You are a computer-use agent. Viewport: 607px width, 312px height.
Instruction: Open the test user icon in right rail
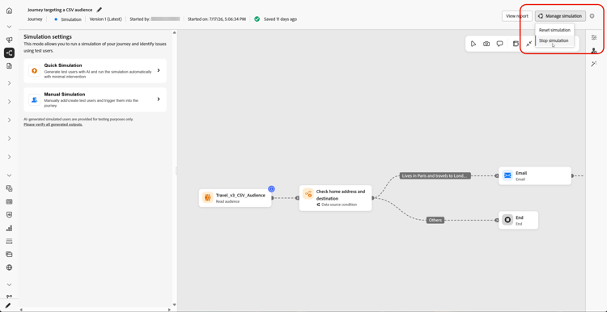[x=594, y=51]
